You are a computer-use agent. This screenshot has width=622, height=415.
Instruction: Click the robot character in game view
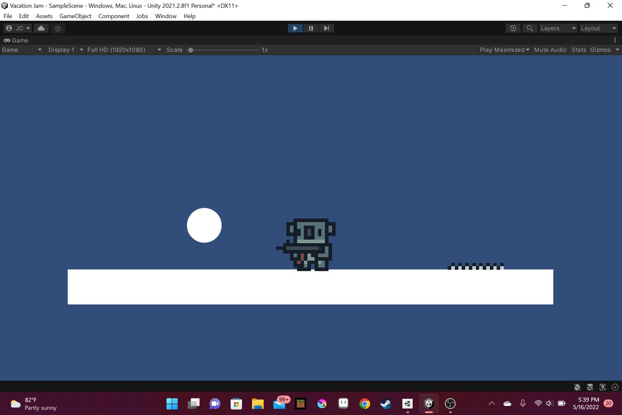click(306, 244)
